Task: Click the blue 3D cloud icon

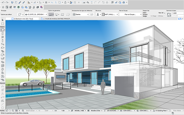Action: (x=180, y=19)
